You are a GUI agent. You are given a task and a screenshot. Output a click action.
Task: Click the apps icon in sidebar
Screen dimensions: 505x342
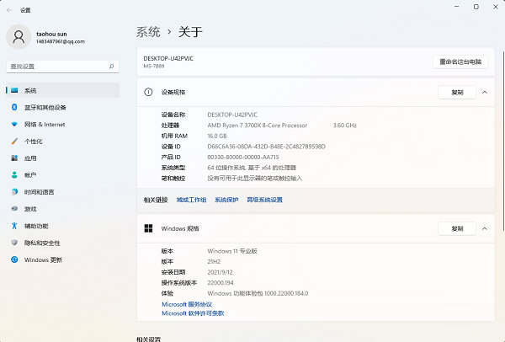[14, 158]
